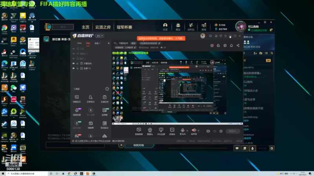Switch to the 场景 1 scene tab
Viewport: 314px width, 176px height.
click(x=97, y=43)
